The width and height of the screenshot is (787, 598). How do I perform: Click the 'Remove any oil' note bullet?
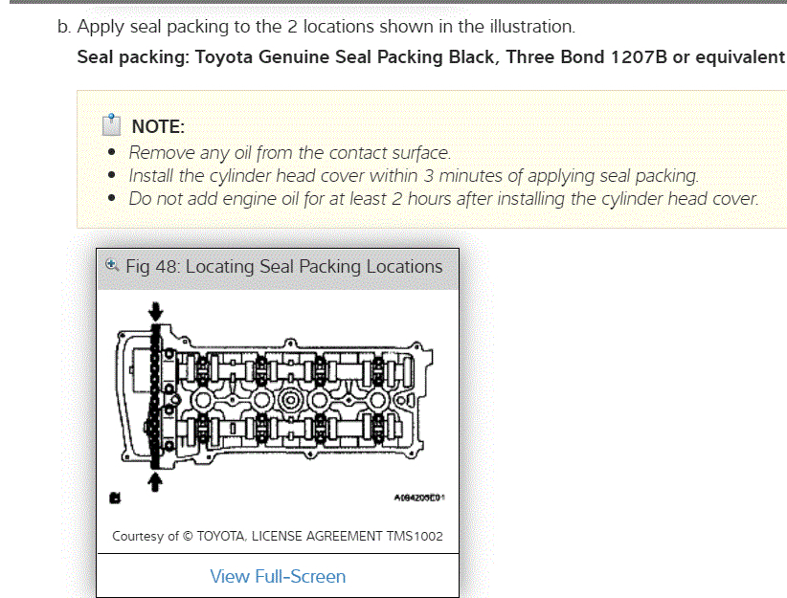[289, 153]
